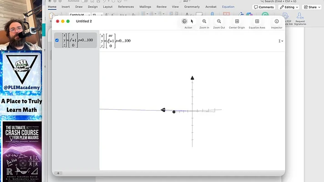Image resolution: width=324 pixels, height=182 pixels.
Task: Click the Zoom Out magnifier
Action: point(219,21)
